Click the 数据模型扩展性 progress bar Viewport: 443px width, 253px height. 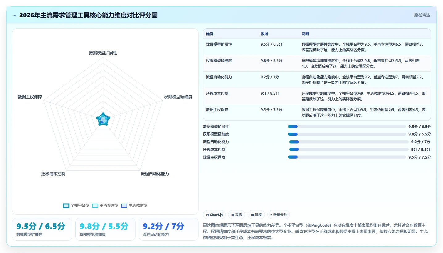point(347,126)
